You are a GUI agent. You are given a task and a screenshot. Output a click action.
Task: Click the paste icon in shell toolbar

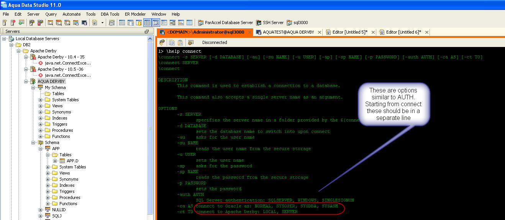180,42
